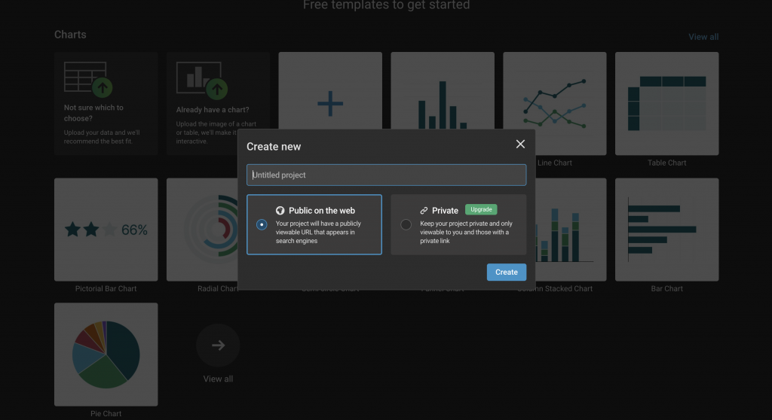The width and height of the screenshot is (772, 420).
Task: Click the View all text under arrow
Action: click(218, 379)
